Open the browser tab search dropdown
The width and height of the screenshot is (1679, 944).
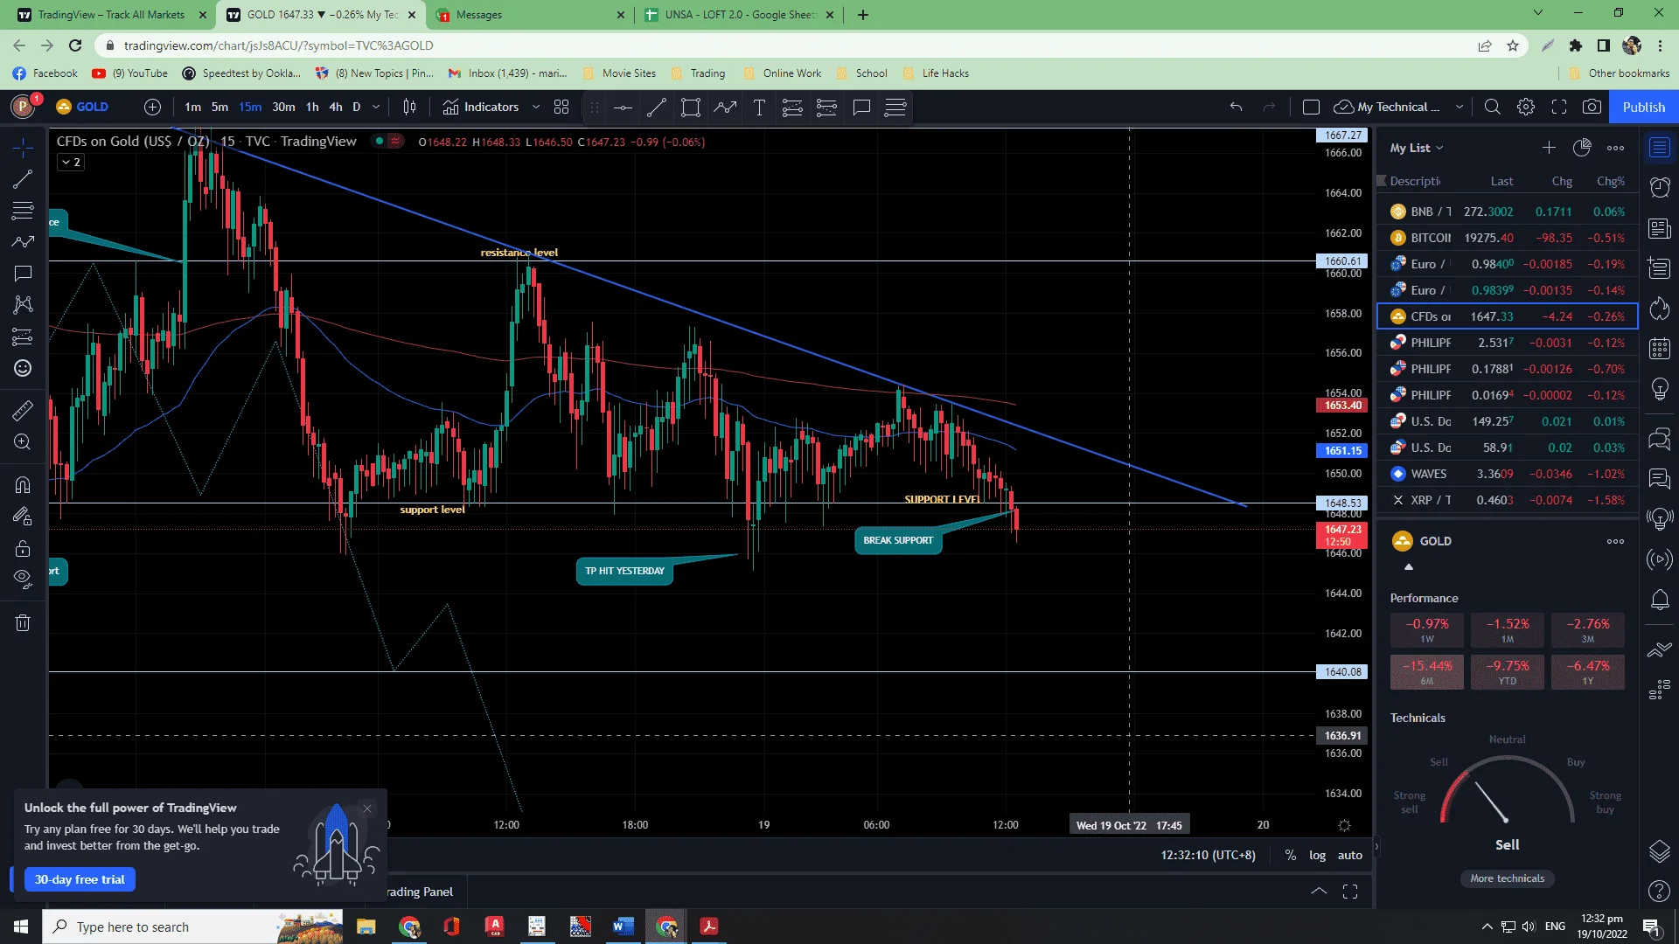click(x=1538, y=13)
